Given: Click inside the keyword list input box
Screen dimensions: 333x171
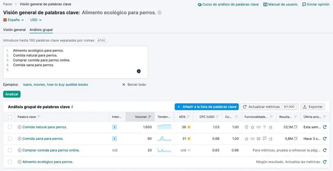Looking at the screenshot, I should (75, 63).
